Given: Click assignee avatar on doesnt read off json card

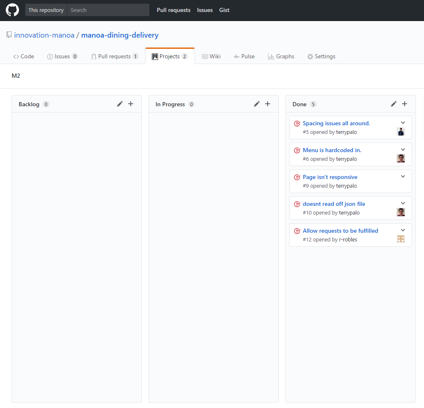Looking at the screenshot, I should click(x=401, y=212).
